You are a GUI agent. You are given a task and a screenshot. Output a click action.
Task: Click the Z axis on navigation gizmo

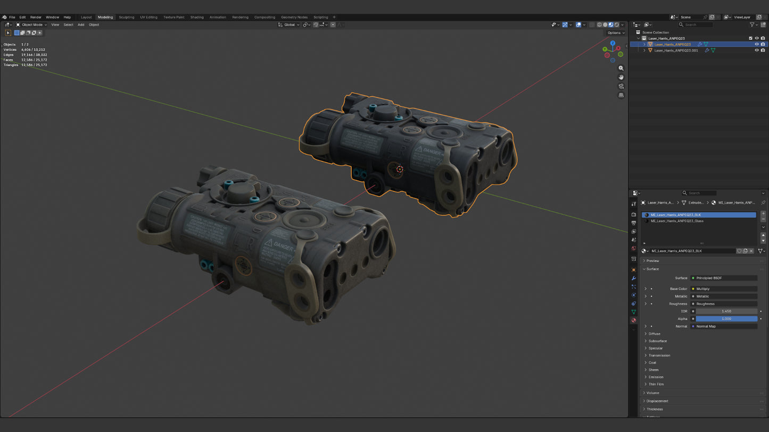(x=613, y=43)
